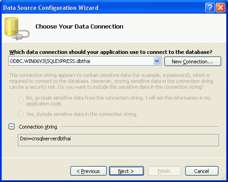Click the 'Which data connection' question label
The height and width of the screenshot is (182, 228).
[111, 52]
